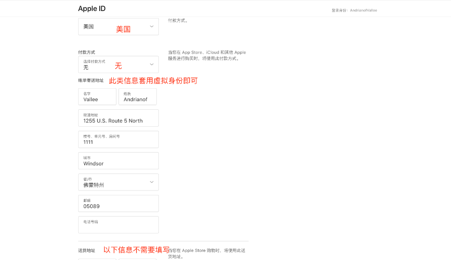Open the 省/市 dropdown showing 佛蒙特州

coord(118,182)
